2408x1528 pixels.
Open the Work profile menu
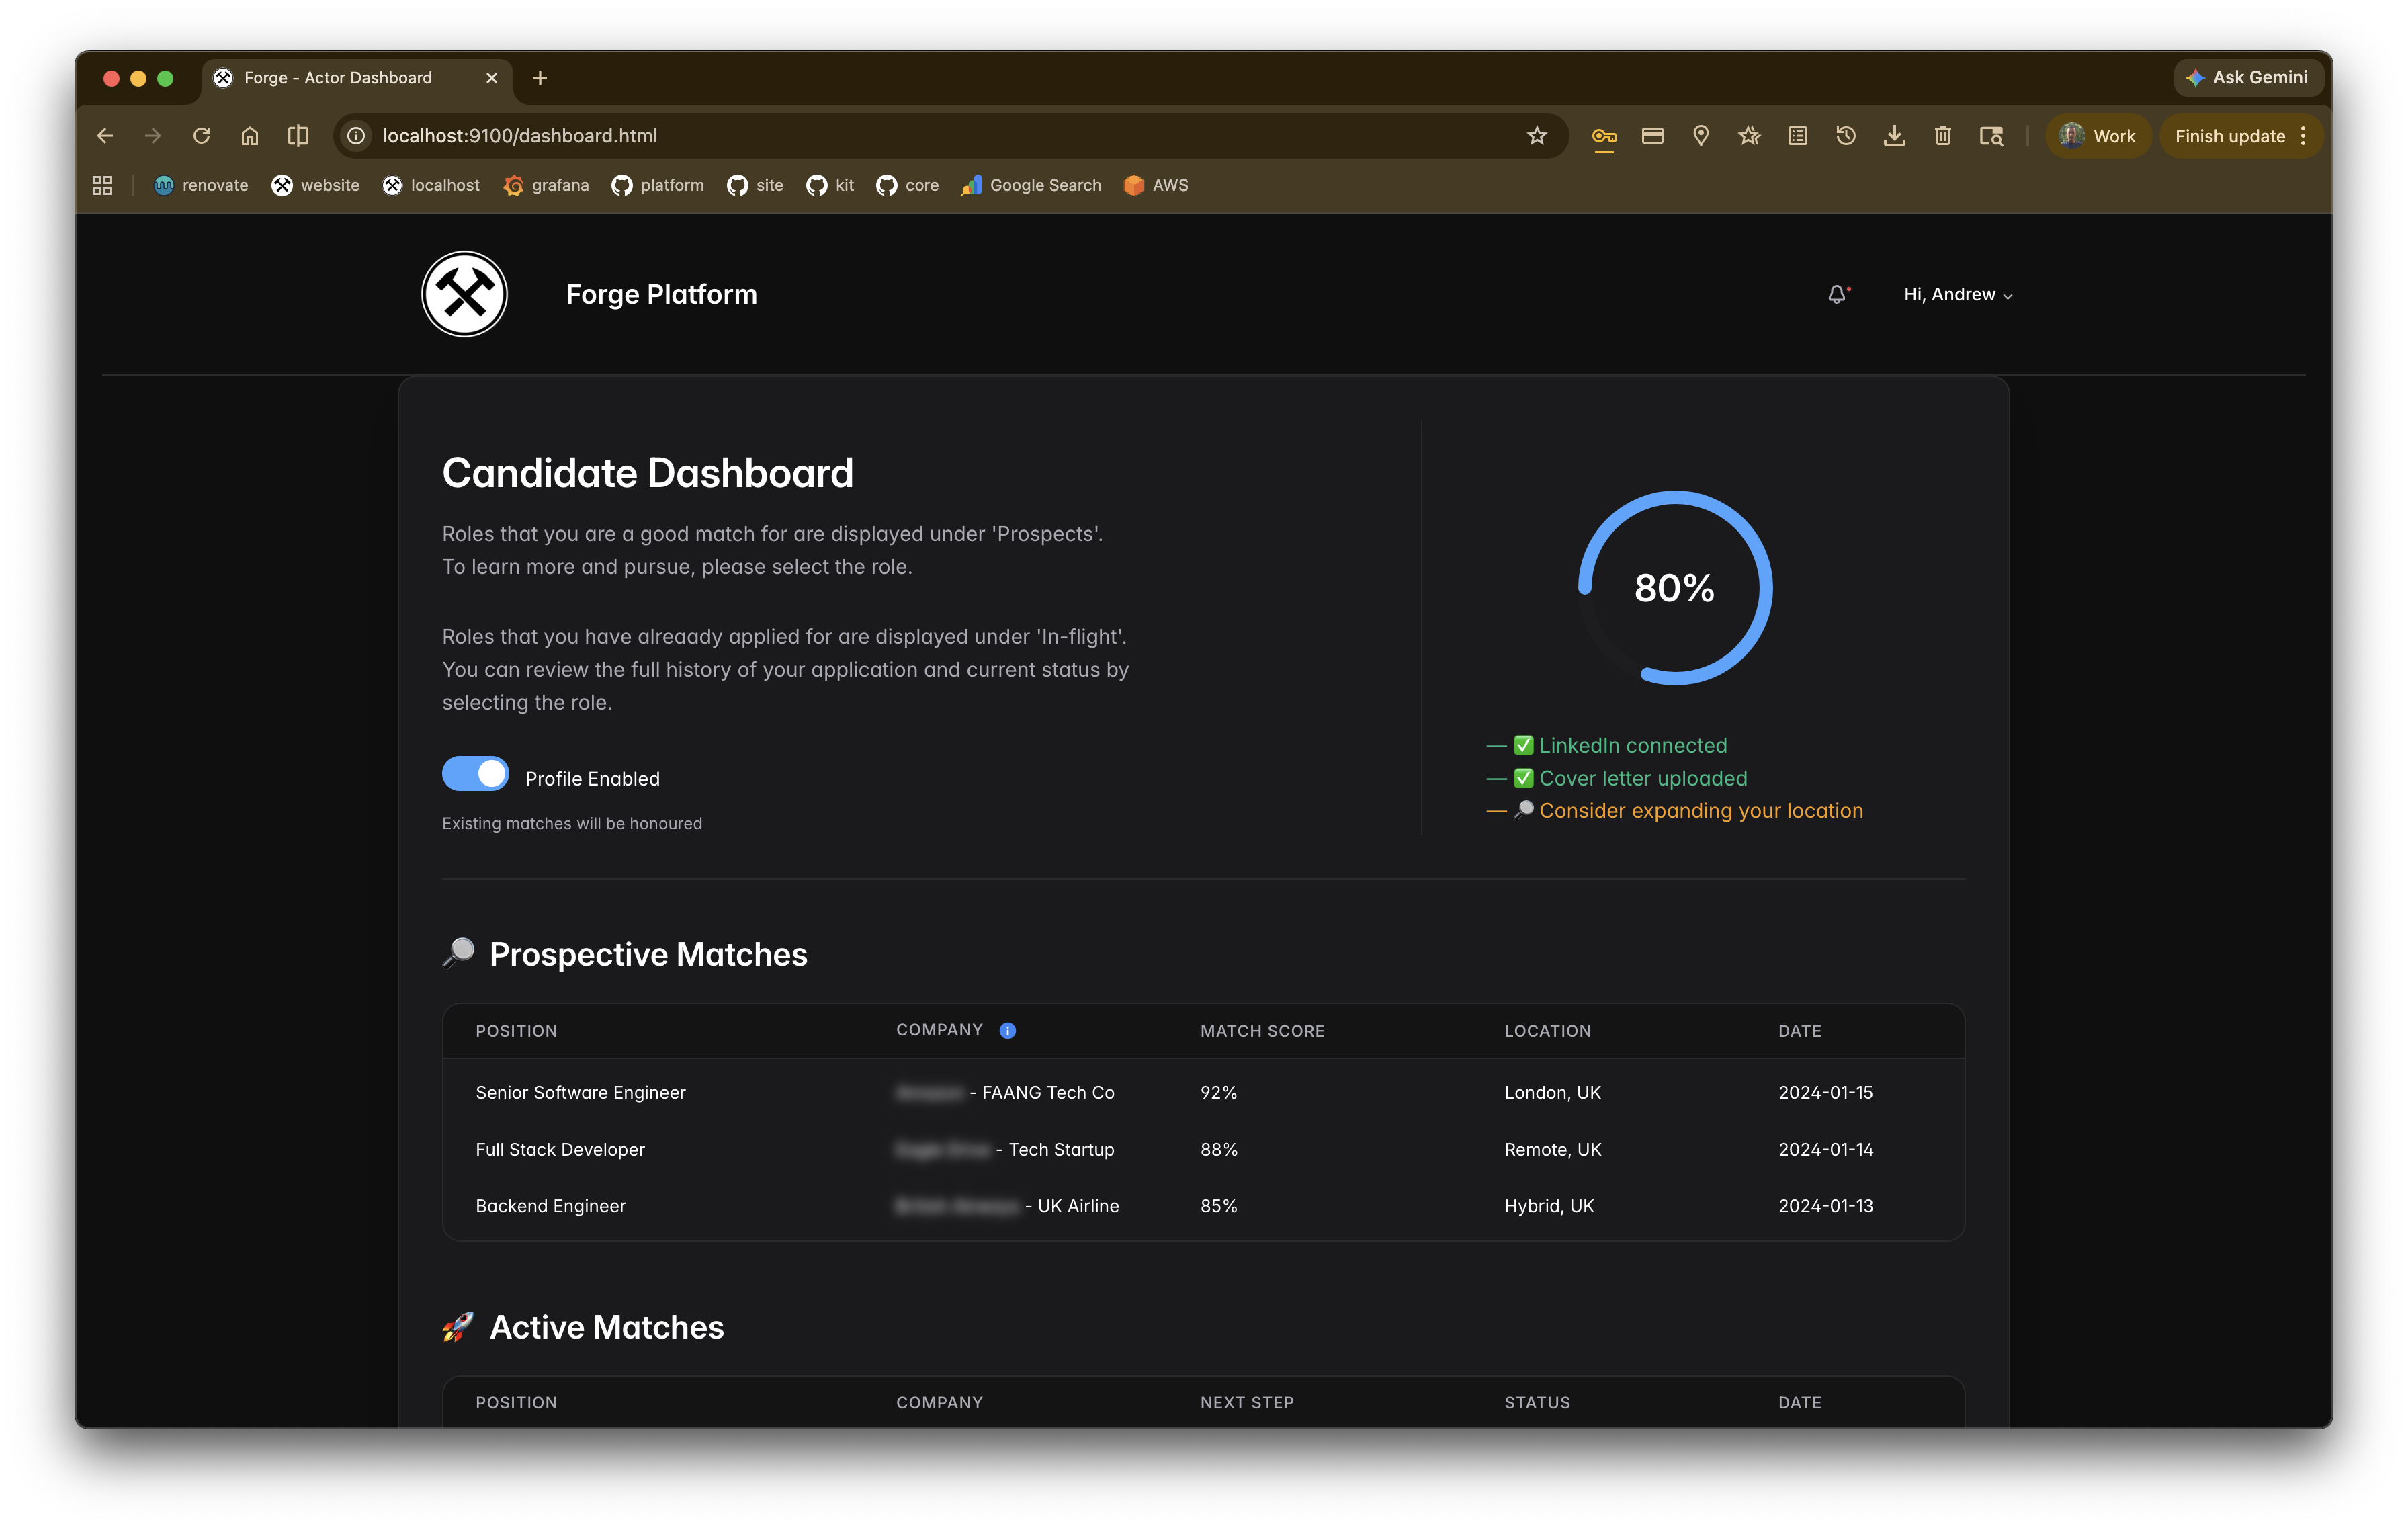(x=2098, y=136)
